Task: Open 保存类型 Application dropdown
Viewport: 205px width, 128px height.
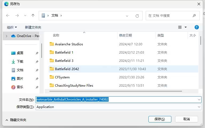Action: (x=119, y=107)
